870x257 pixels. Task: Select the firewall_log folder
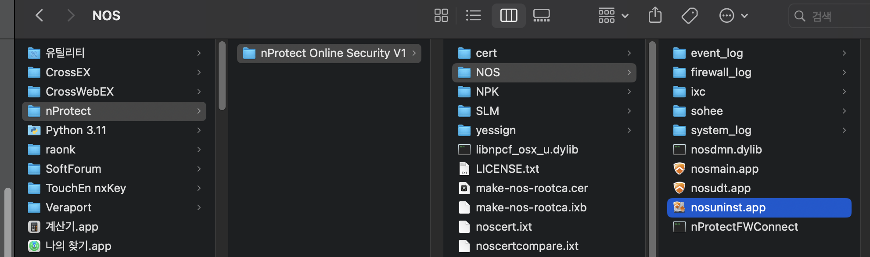click(x=759, y=72)
